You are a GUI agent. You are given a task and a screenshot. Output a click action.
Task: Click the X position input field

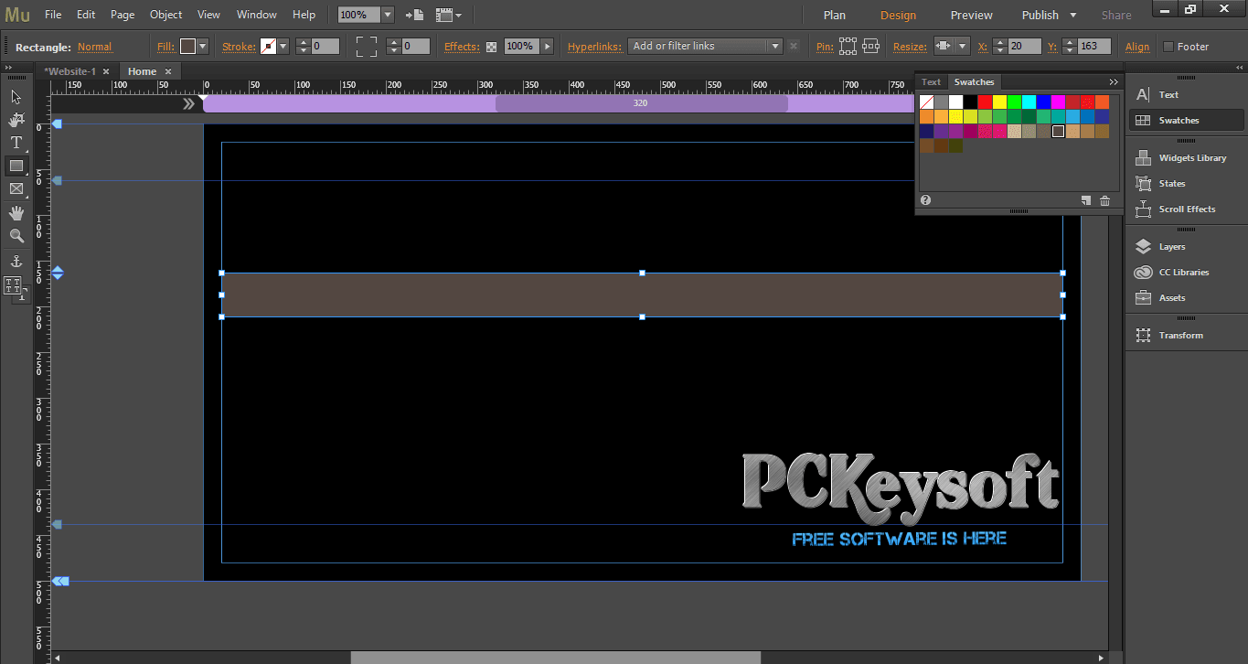[x=1026, y=46]
